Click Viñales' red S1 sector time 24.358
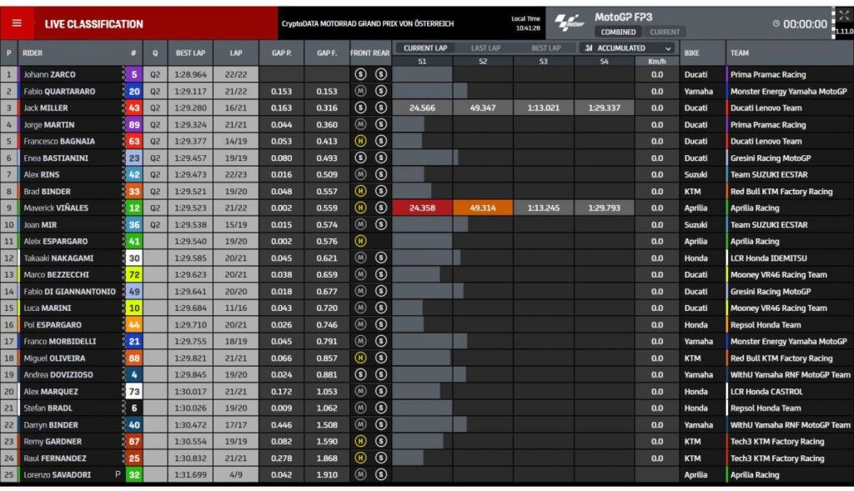Screen dimensions: 854x491 pos(422,208)
